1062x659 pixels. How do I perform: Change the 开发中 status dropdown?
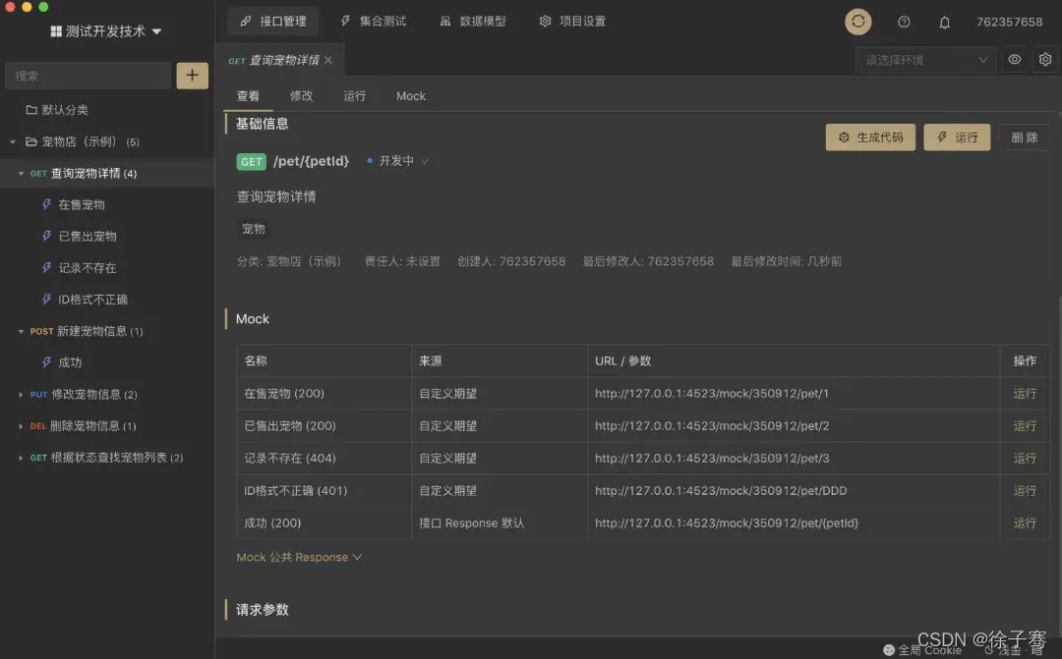(x=397, y=161)
